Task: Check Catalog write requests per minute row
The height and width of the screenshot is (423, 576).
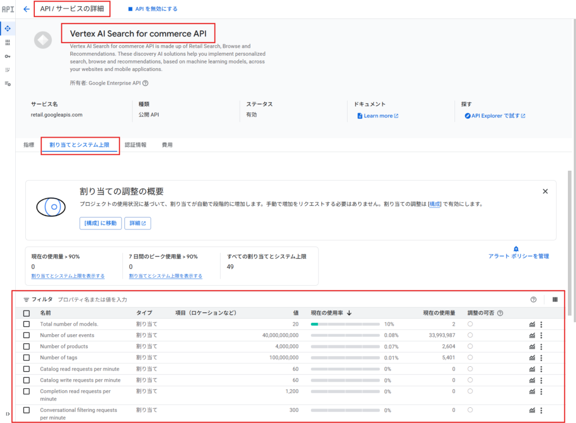Action: coord(26,380)
